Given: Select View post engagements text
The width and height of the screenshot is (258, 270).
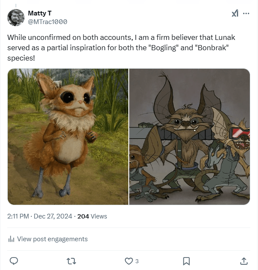Looking at the screenshot, I should pyautogui.click(x=52, y=239).
